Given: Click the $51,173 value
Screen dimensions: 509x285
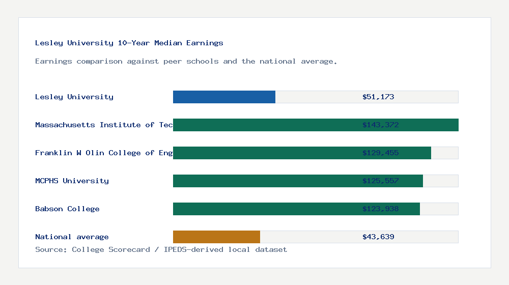Looking at the screenshot, I should point(378,97).
